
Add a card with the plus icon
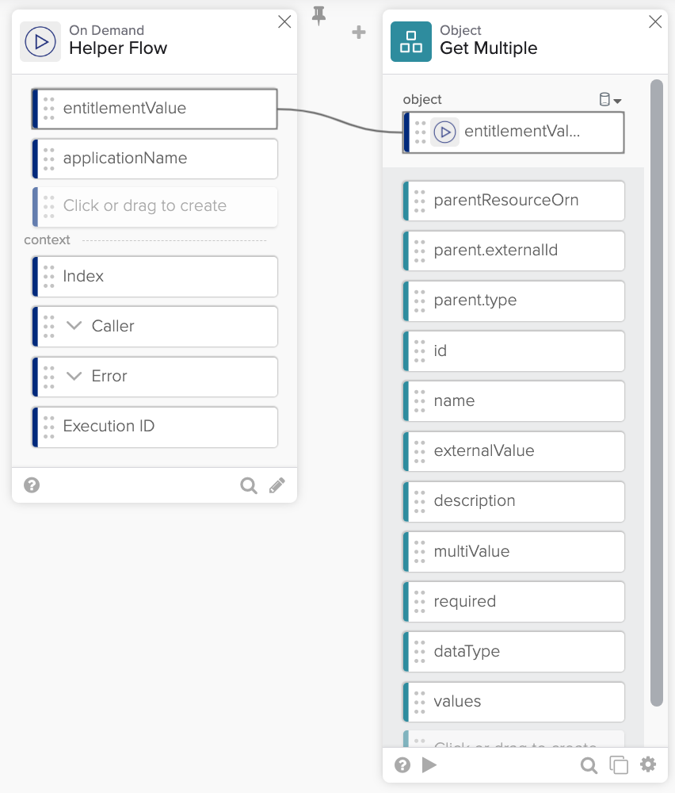(359, 33)
